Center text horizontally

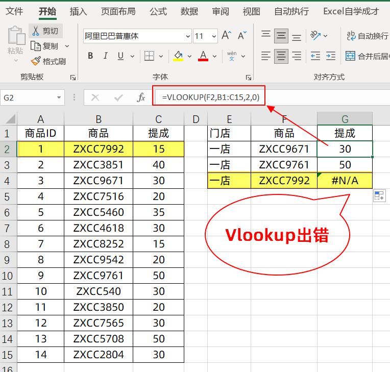[281, 56]
